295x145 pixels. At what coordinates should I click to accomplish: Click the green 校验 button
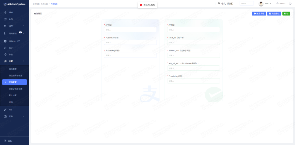coord(286,13)
